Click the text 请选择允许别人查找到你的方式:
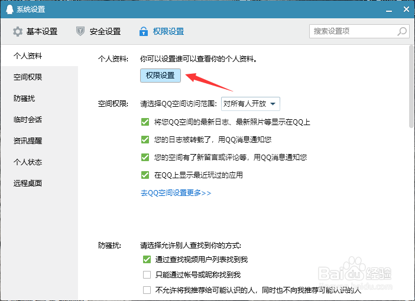Screen dimensions: 415x301 (x=190, y=246)
